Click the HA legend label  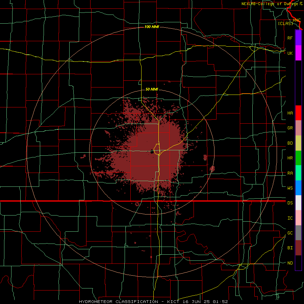coord(290,113)
